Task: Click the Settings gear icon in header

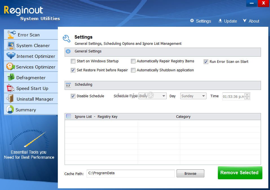Action: pos(192,21)
